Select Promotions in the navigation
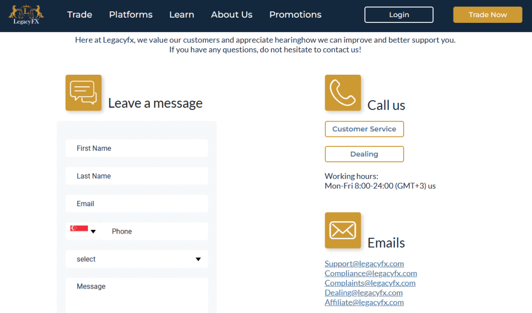The height and width of the screenshot is (313, 532). coord(295,15)
